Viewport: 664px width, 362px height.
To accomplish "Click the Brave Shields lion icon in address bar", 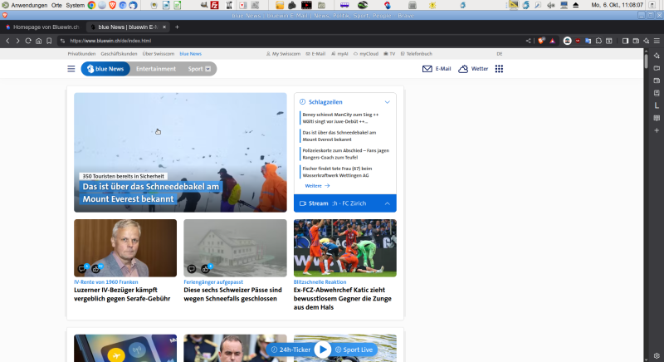I will pos(541,40).
